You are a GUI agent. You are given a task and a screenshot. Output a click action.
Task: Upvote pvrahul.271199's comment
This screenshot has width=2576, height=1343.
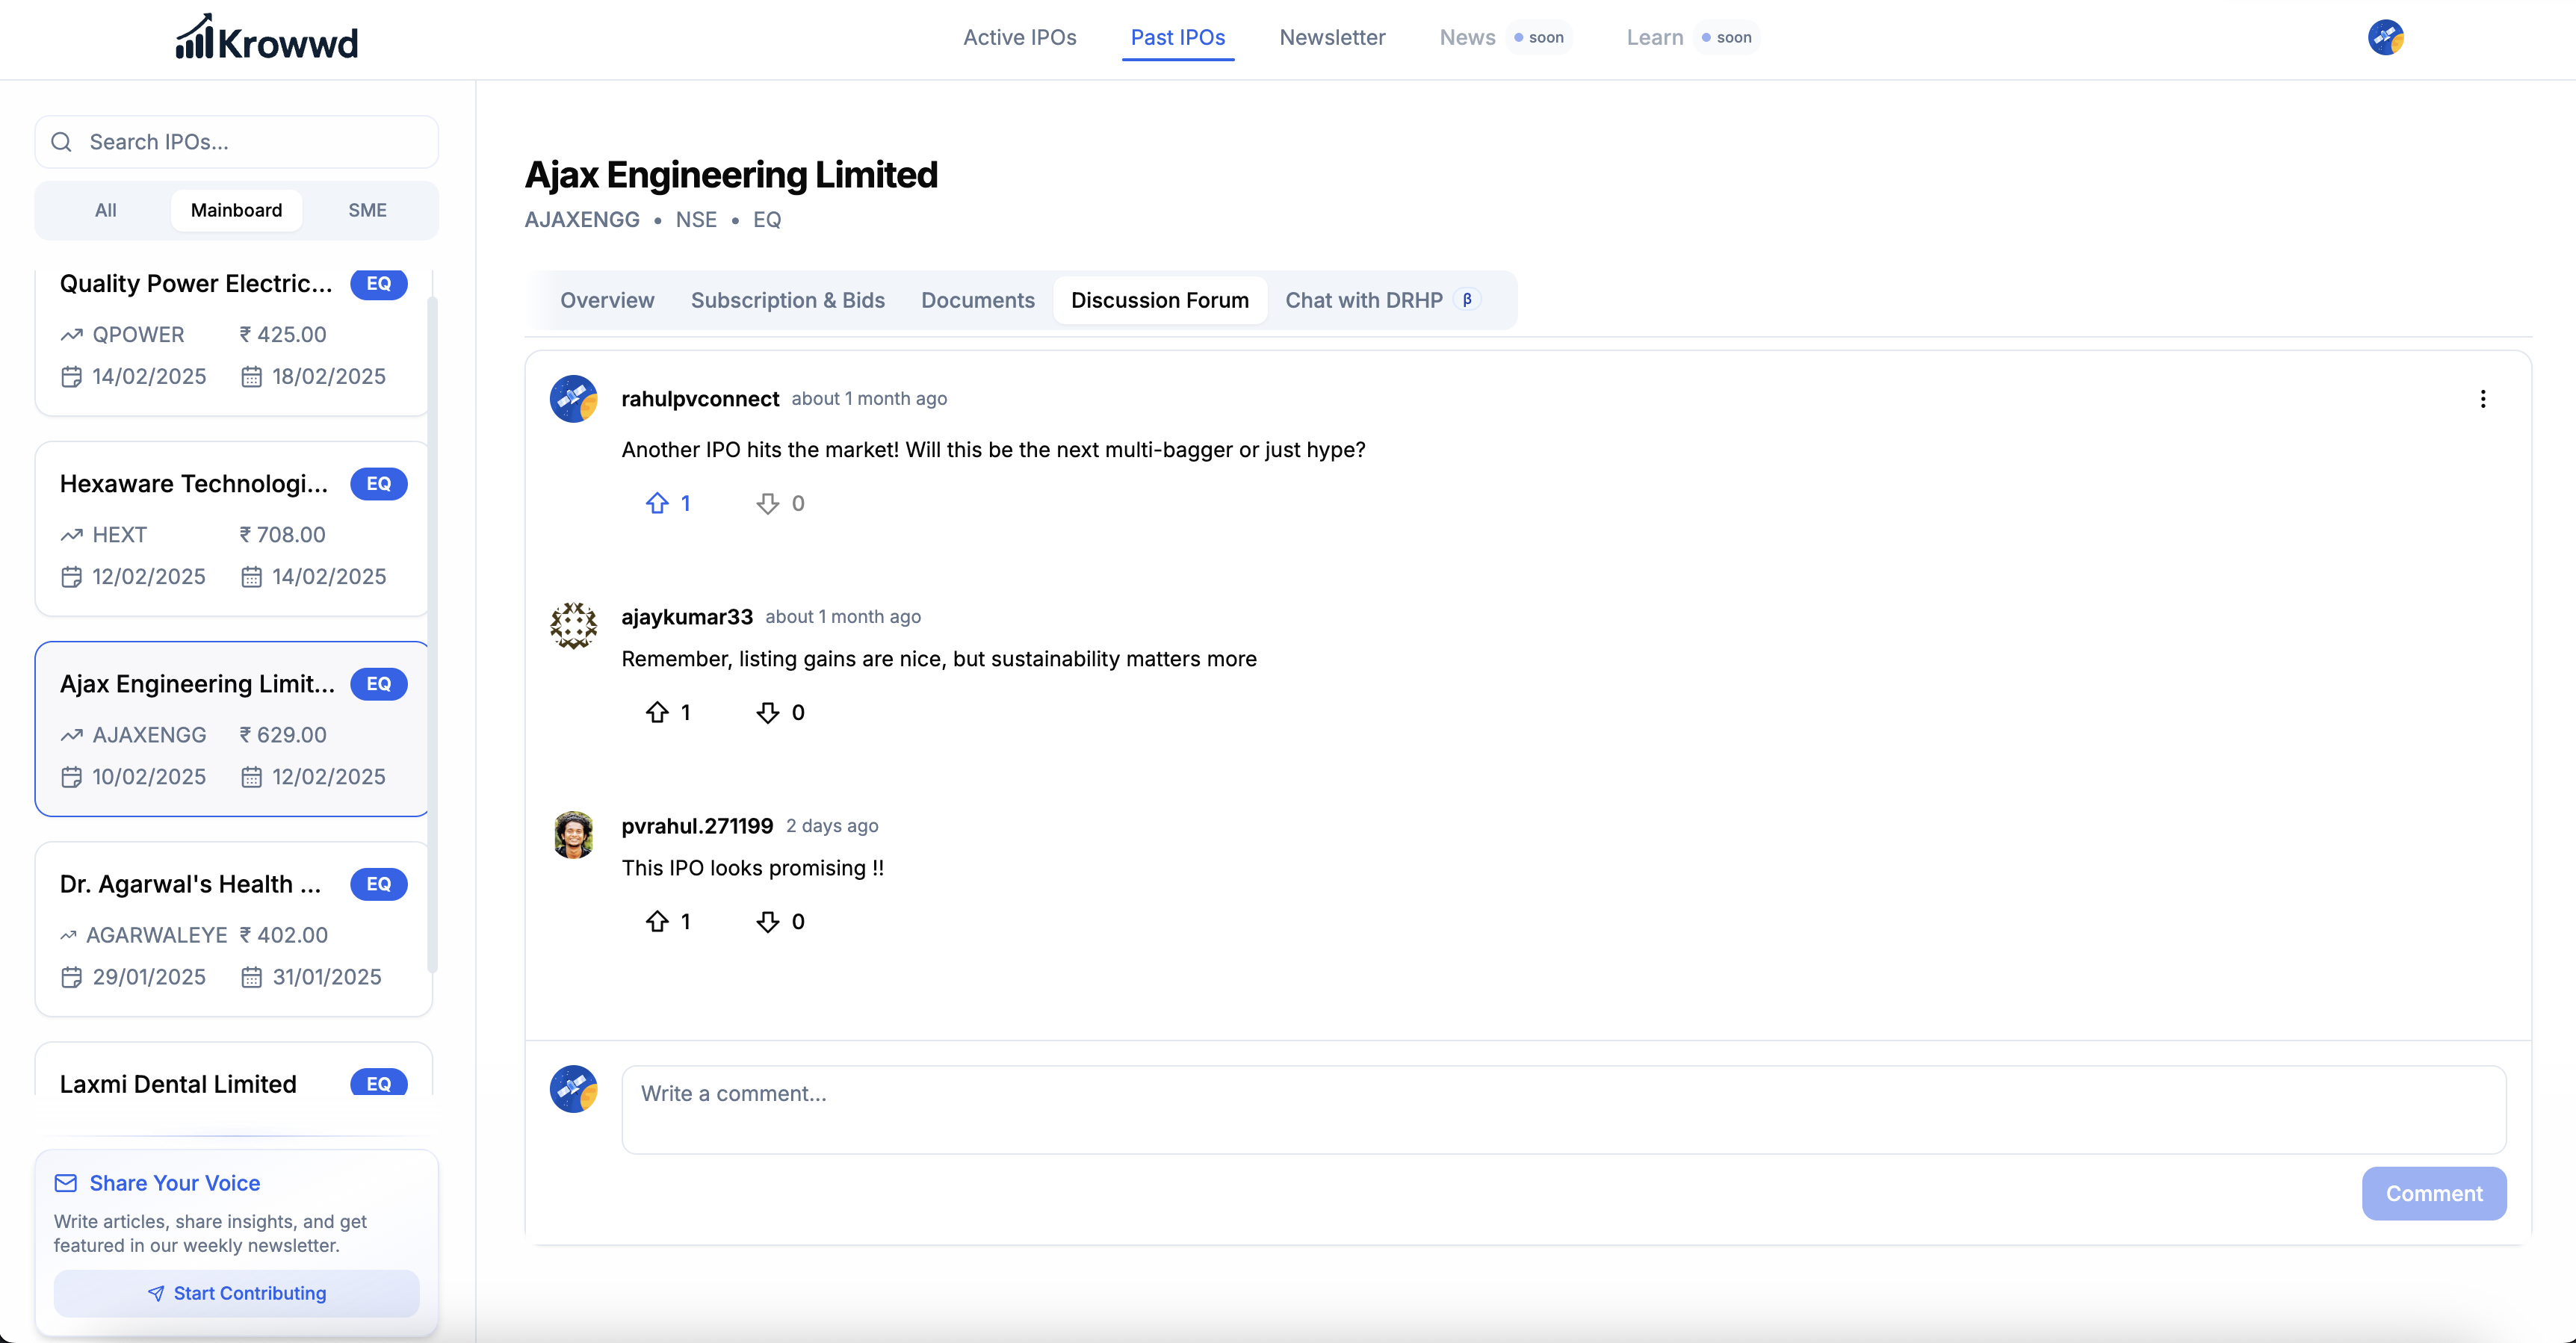click(657, 921)
